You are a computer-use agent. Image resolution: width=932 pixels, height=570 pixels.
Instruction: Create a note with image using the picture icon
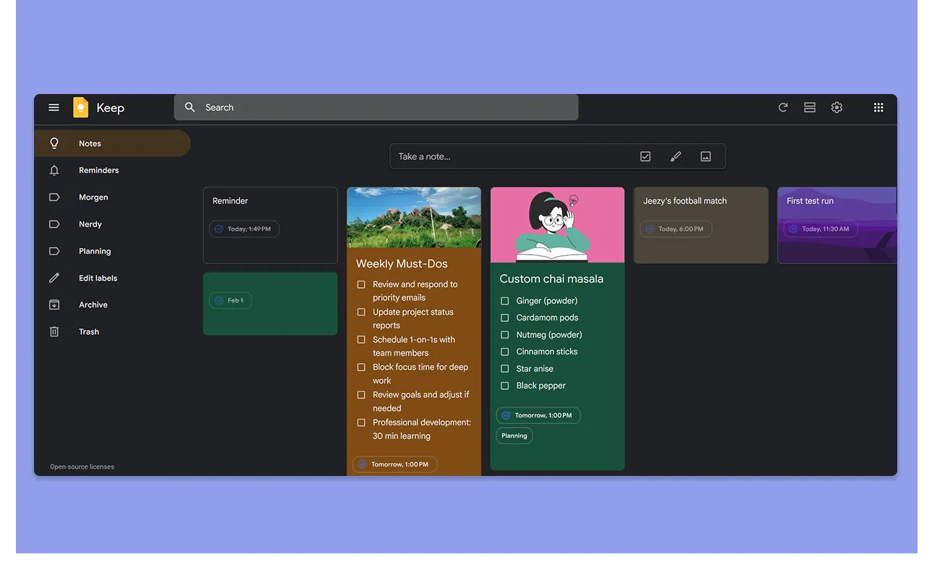706,156
